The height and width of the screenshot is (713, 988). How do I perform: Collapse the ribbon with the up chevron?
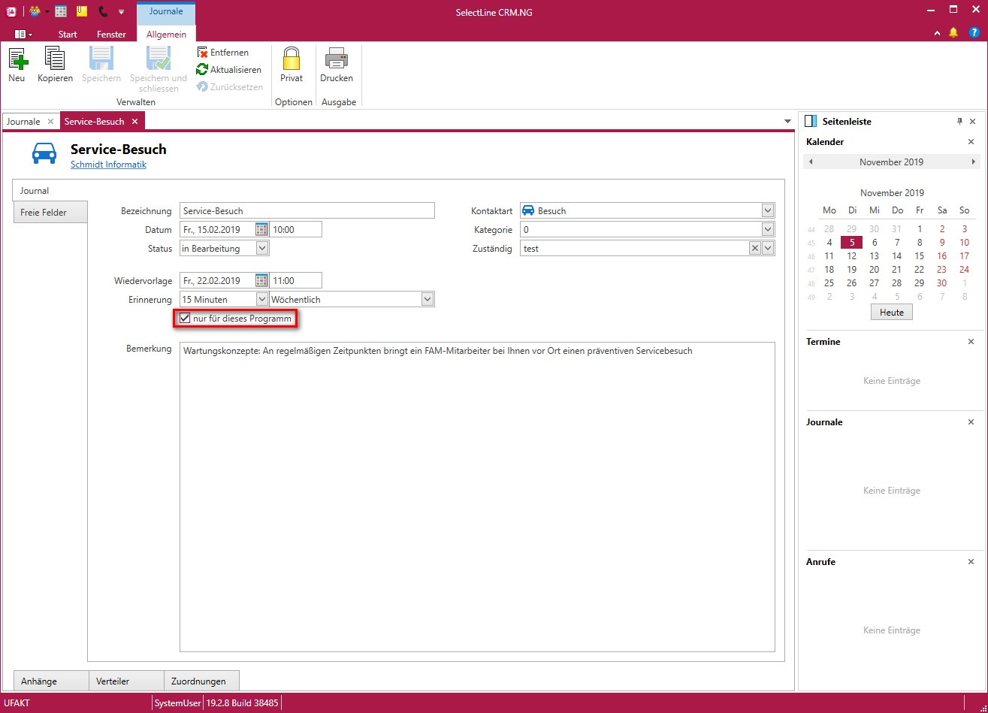tap(937, 34)
